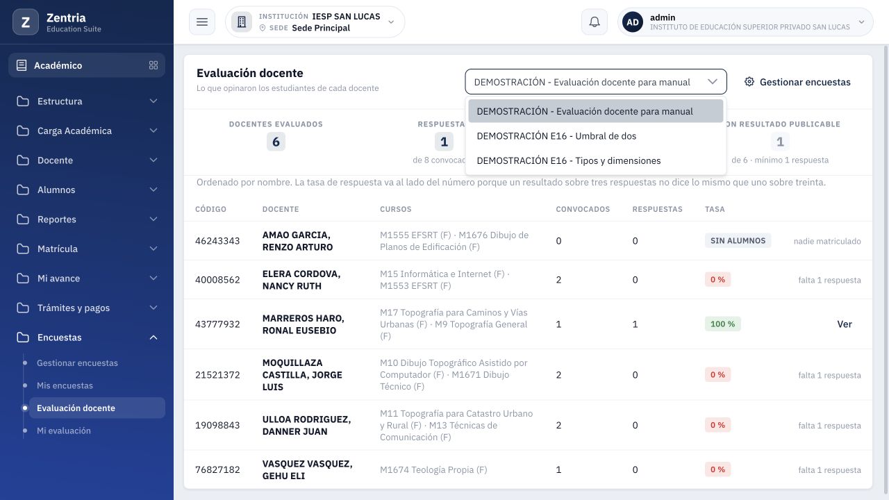Toggle the hamburger menu button
The width and height of the screenshot is (889, 500).
pos(202,22)
